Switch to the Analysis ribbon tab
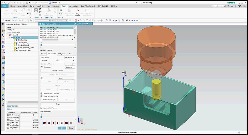 pyautogui.click(x=40, y=6)
